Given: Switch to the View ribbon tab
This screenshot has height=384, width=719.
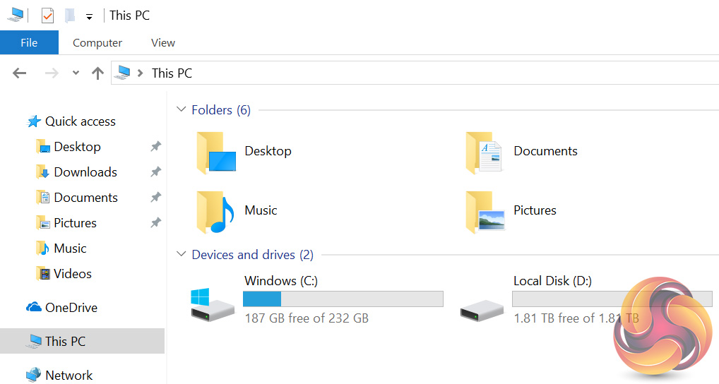Looking at the screenshot, I should pyautogui.click(x=162, y=42).
